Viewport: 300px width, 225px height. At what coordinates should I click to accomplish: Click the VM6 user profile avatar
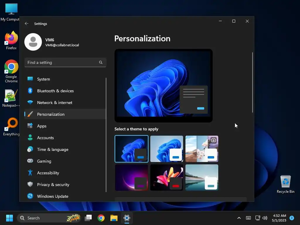33,42
